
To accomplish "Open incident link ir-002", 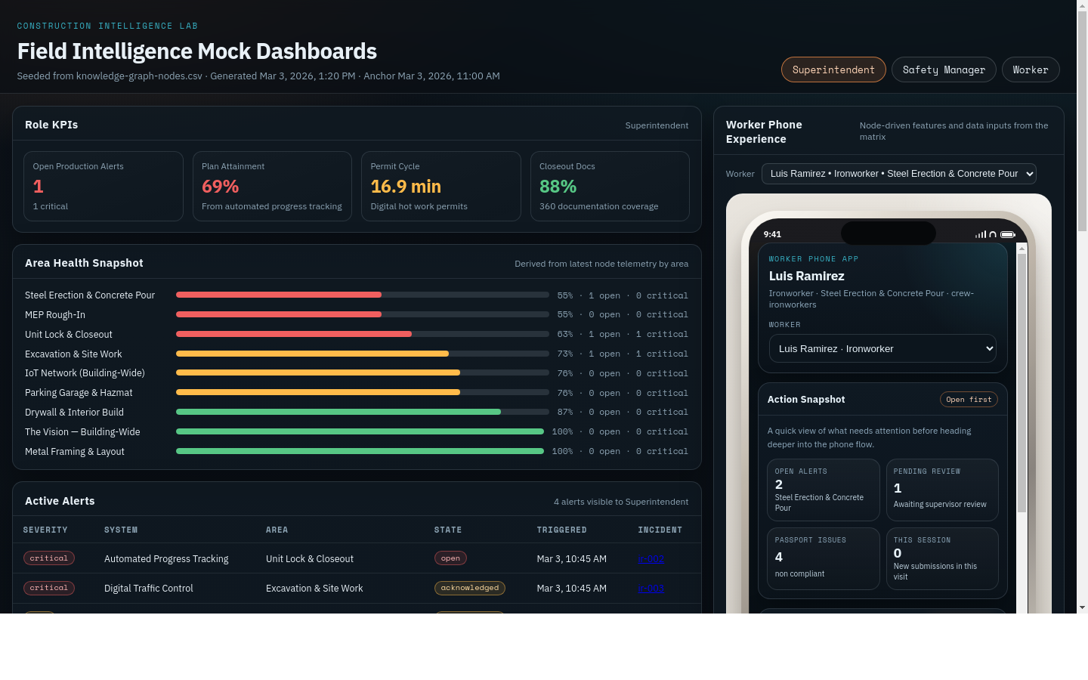I will (651, 558).
